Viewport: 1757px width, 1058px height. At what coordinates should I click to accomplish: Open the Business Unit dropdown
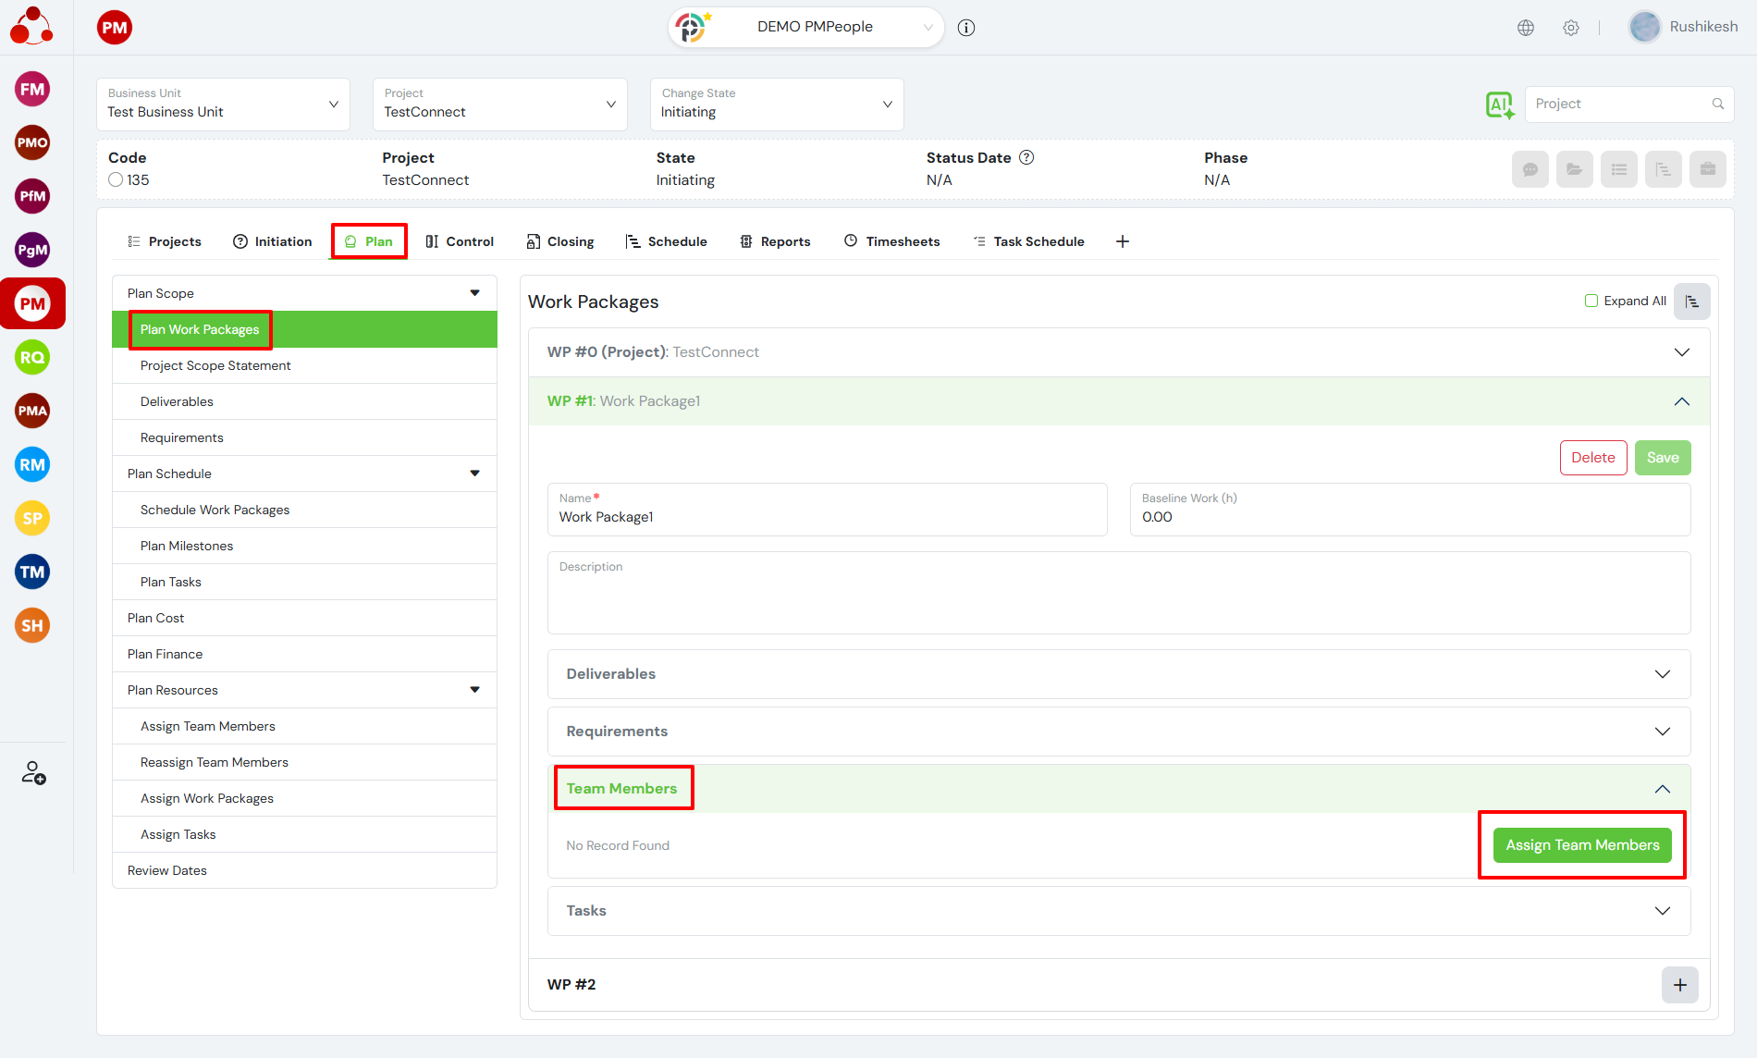(x=223, y=105)
